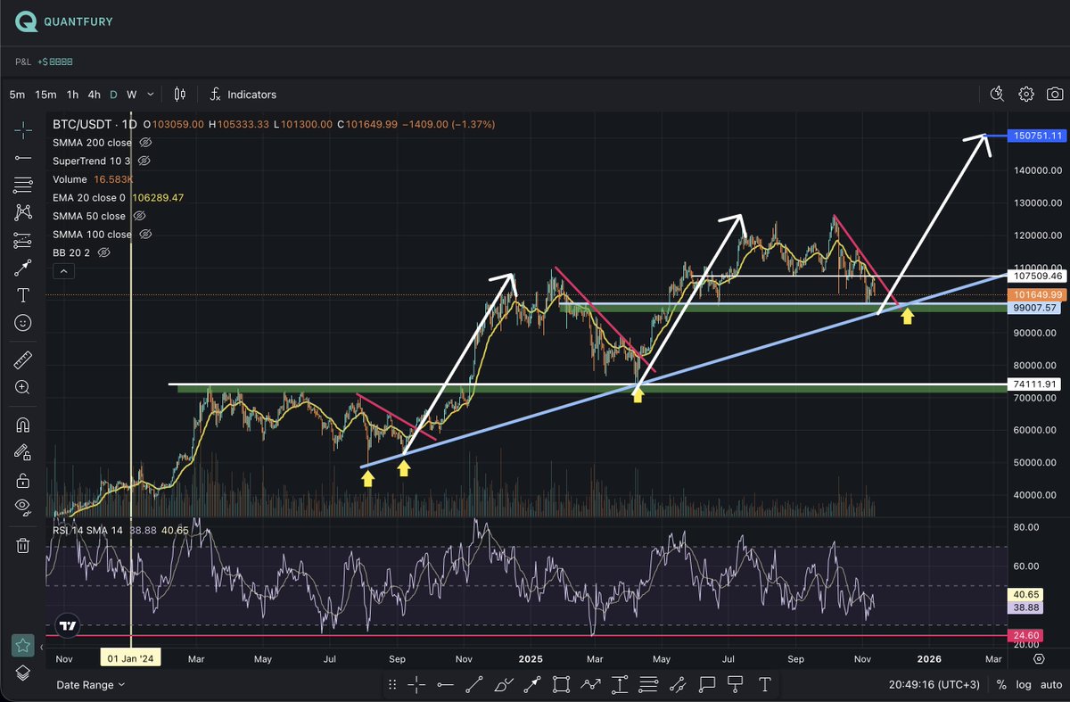This screenshot has width=1070, height=702.
Task: Click the Quantfury logo
Action: (x=63, y=21)
